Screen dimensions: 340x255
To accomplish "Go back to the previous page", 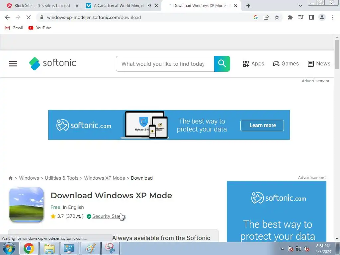I will click(x=7, y=17).
